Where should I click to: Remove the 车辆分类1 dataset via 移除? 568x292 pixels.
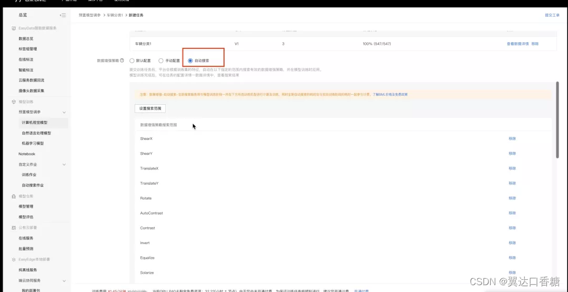[535, 44]
